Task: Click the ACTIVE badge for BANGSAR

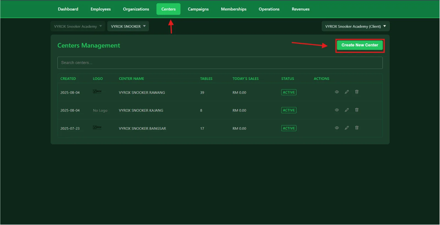Action: tap(289, 128)
